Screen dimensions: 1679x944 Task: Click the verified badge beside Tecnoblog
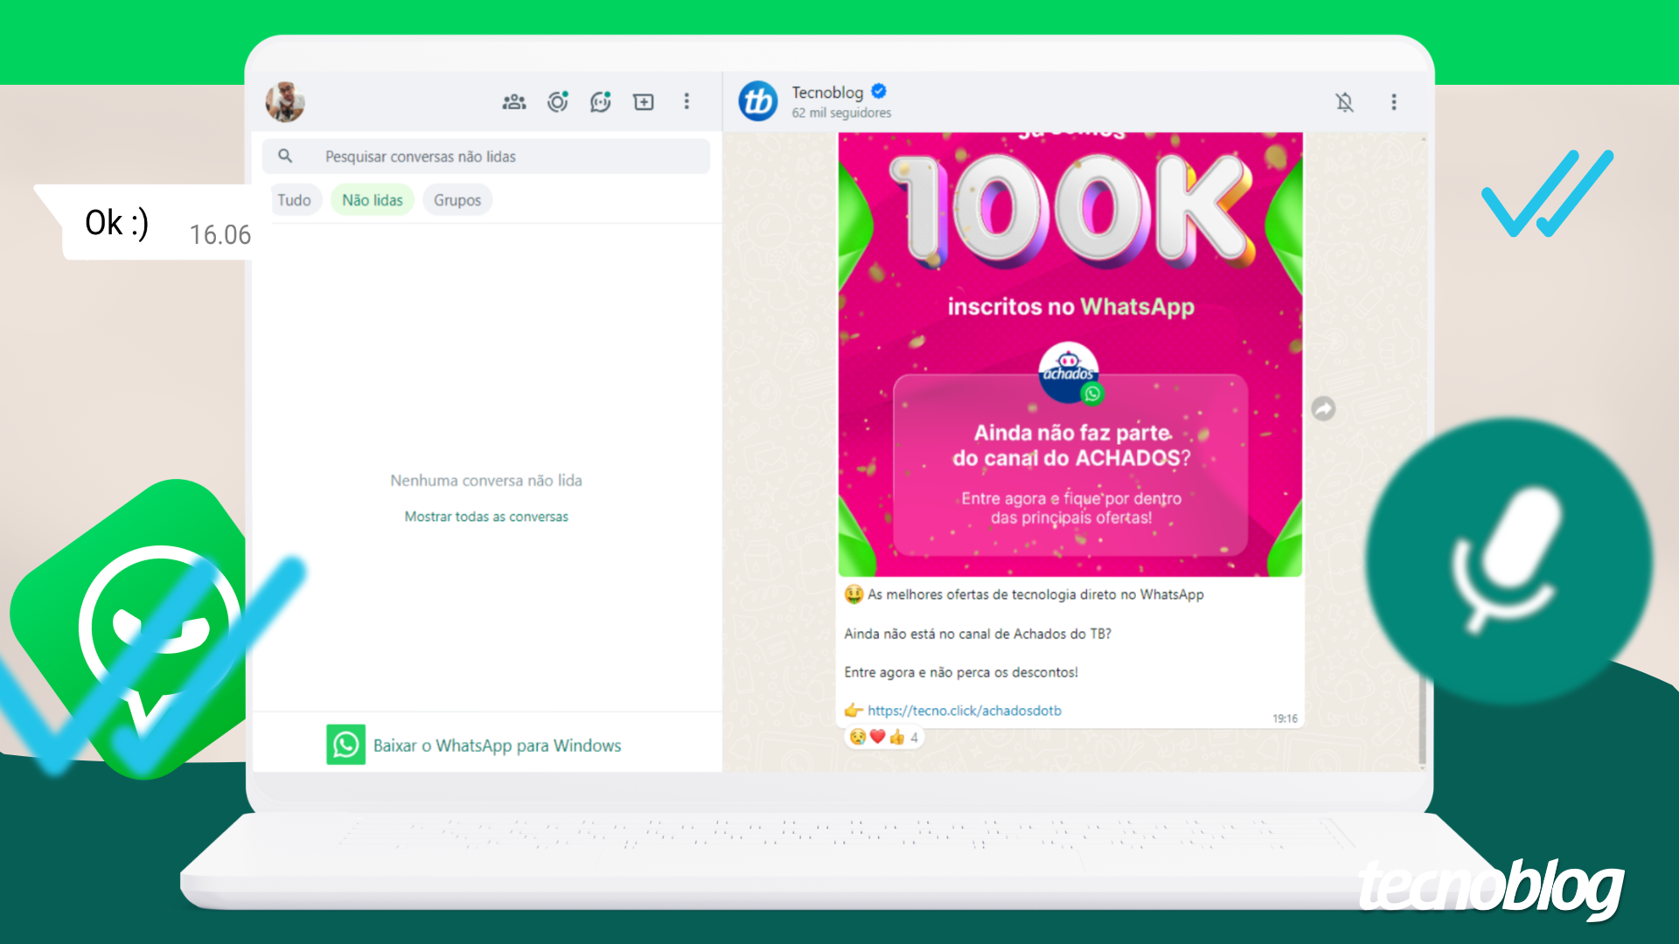tap(880, 91)
